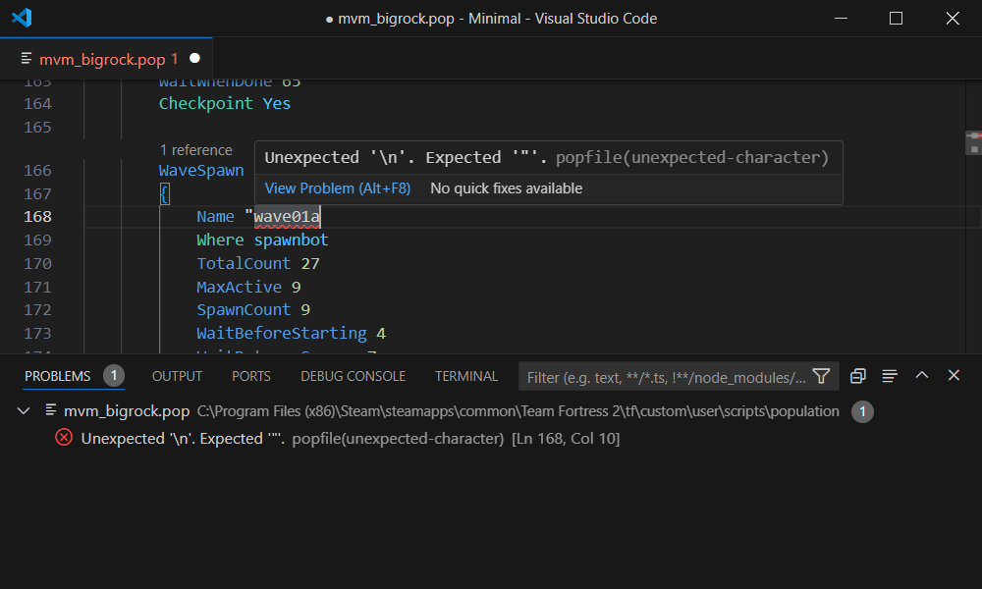982x589 pixels.
Task: Maximize the panel with the chevron-up icon
Action: click(x=922, y=375)
